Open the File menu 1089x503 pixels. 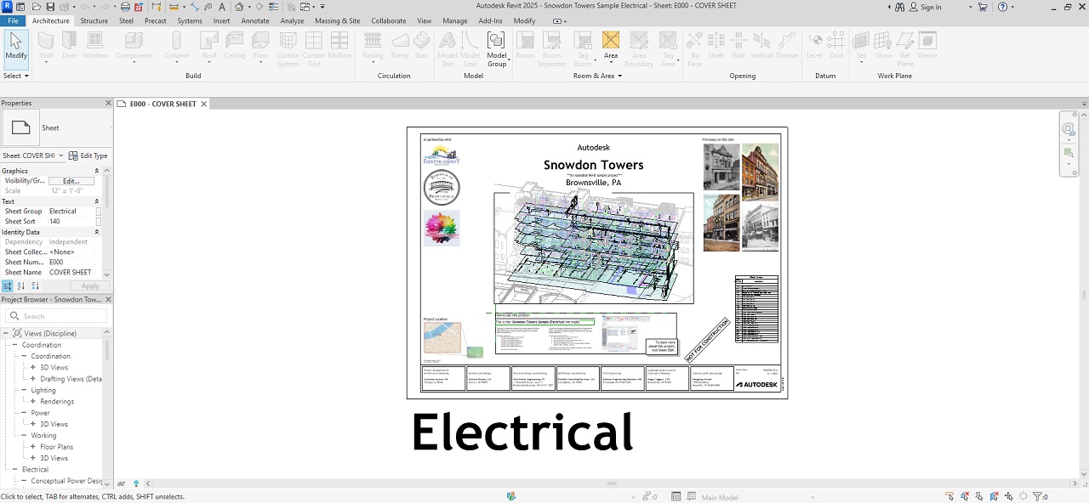point(14,20)
